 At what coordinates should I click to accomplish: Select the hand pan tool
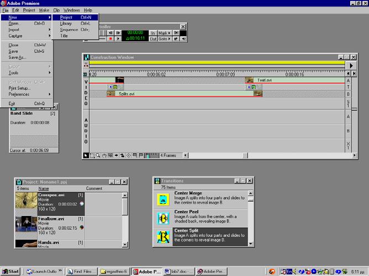(x=104, y=155)
